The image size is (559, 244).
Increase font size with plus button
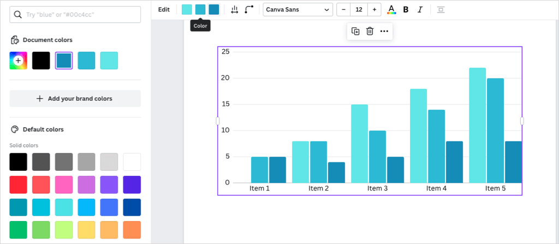[x=374, y=9]
